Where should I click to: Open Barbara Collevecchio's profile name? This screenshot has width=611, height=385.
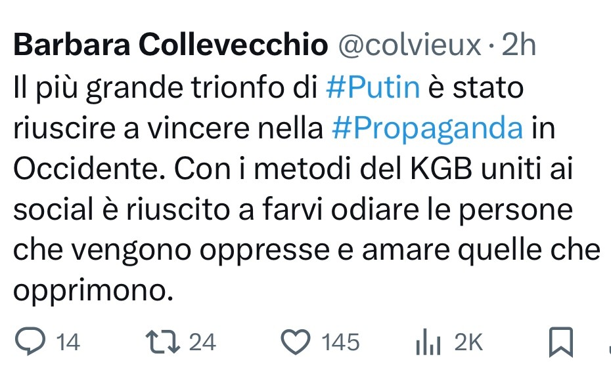click(x=170, y=45)
